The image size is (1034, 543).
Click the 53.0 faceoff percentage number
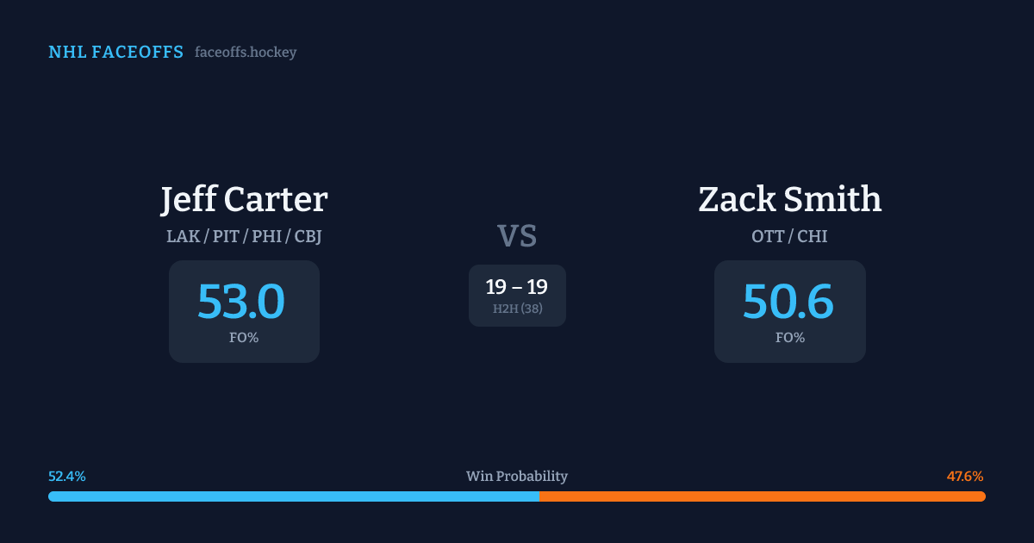click(x=241, y=302)
